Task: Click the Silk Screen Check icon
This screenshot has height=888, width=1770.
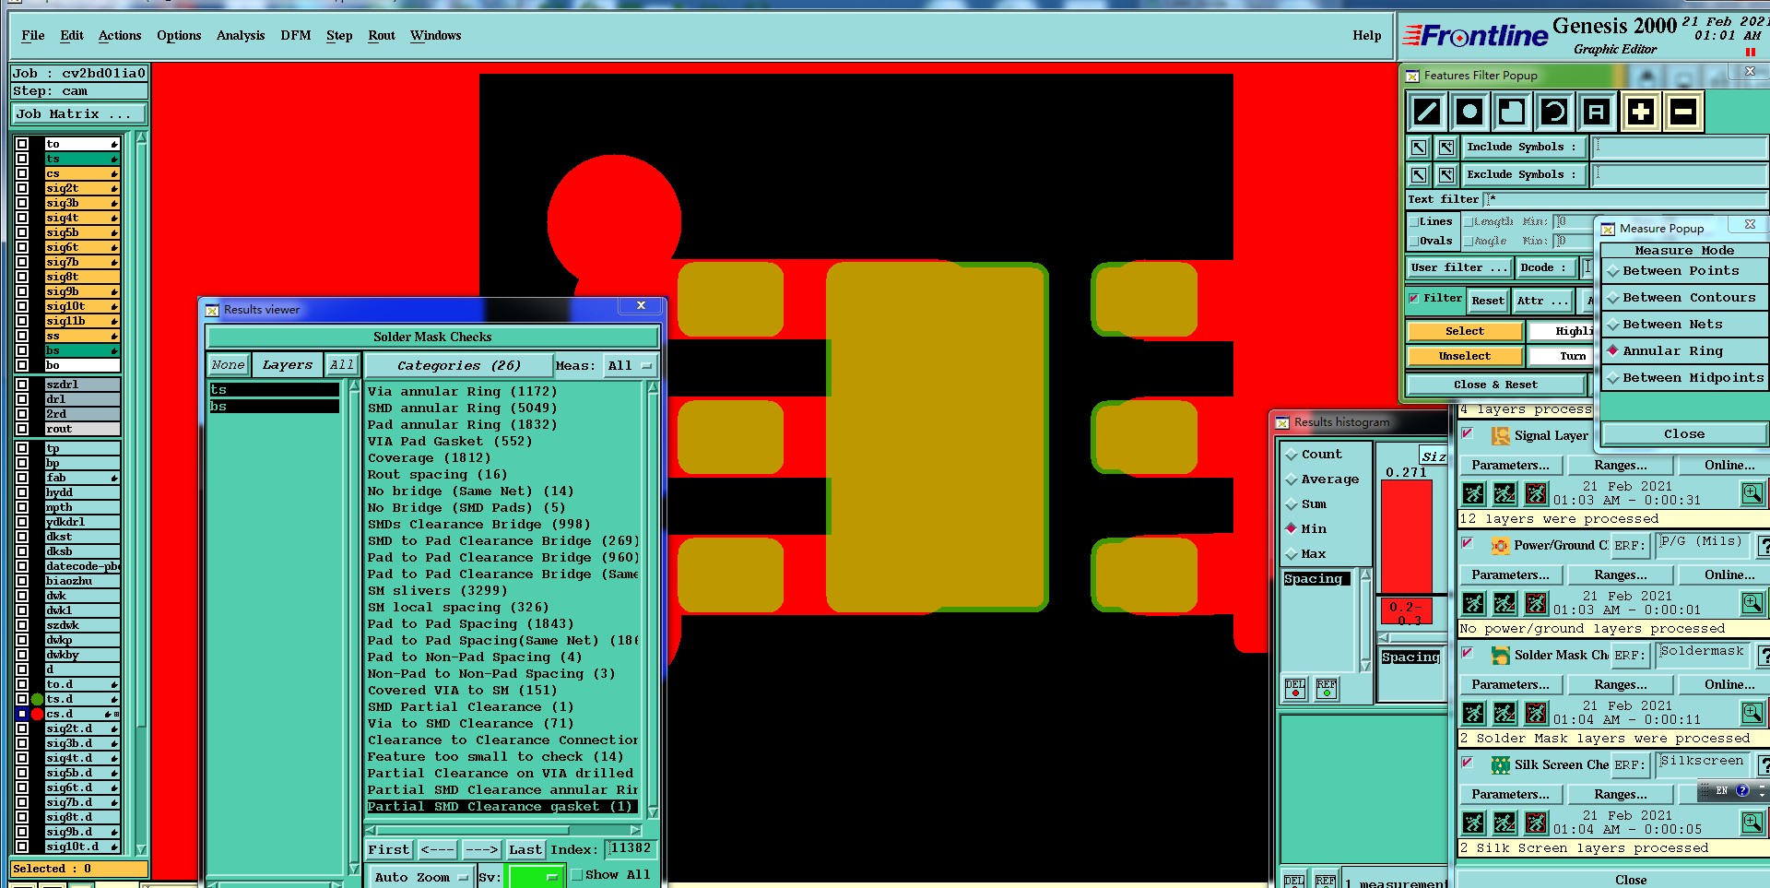Action: (1500, 764)
